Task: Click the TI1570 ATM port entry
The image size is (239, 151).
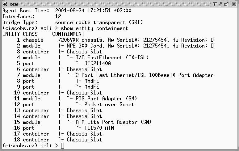Action: pos(99,128)
